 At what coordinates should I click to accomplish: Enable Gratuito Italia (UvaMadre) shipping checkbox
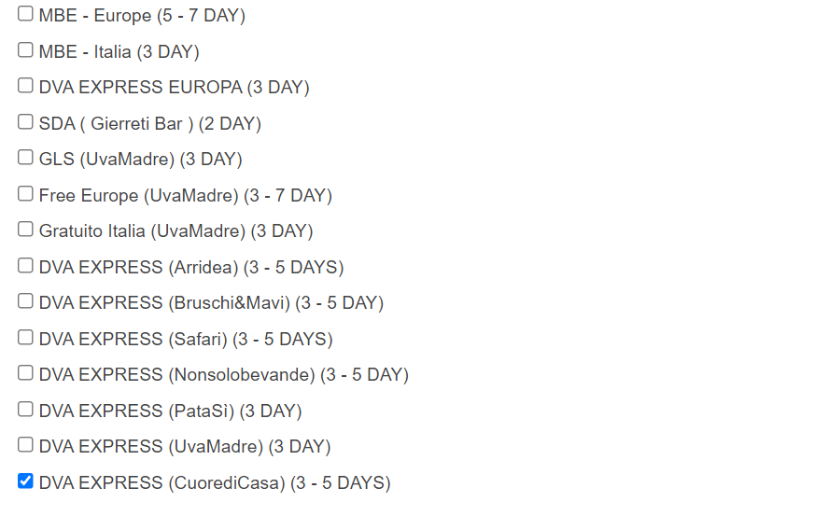(x=25, y=230)
